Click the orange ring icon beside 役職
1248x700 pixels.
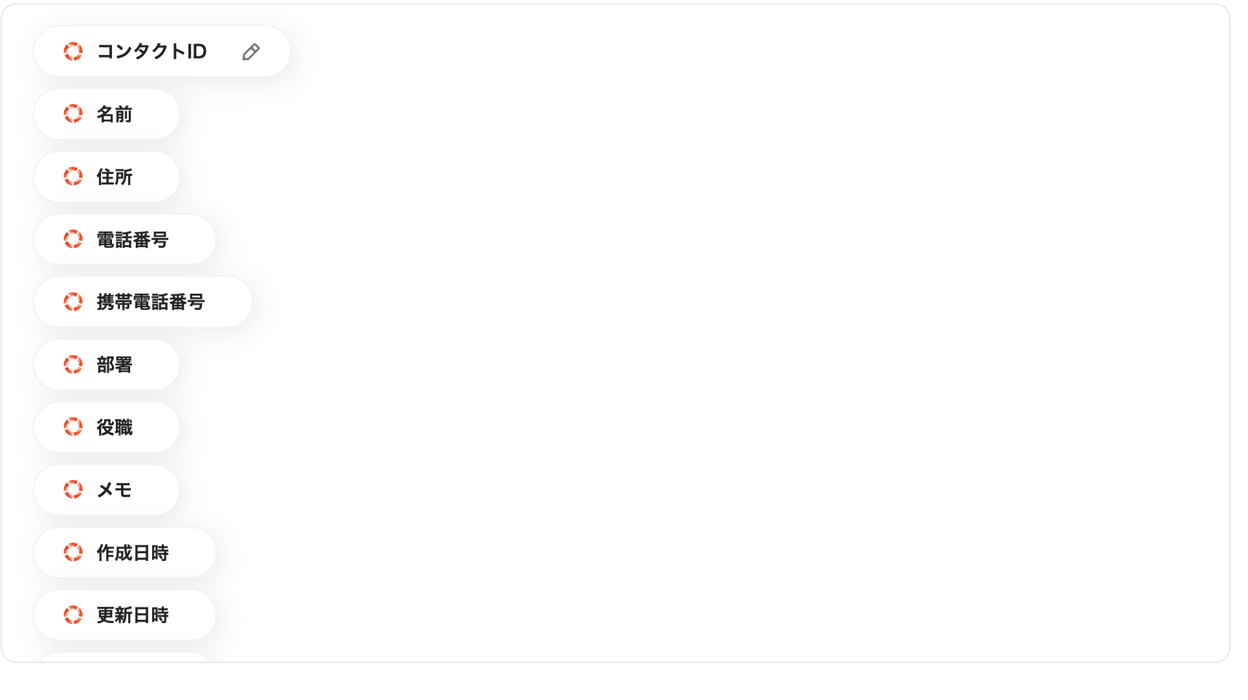(73, 427)
